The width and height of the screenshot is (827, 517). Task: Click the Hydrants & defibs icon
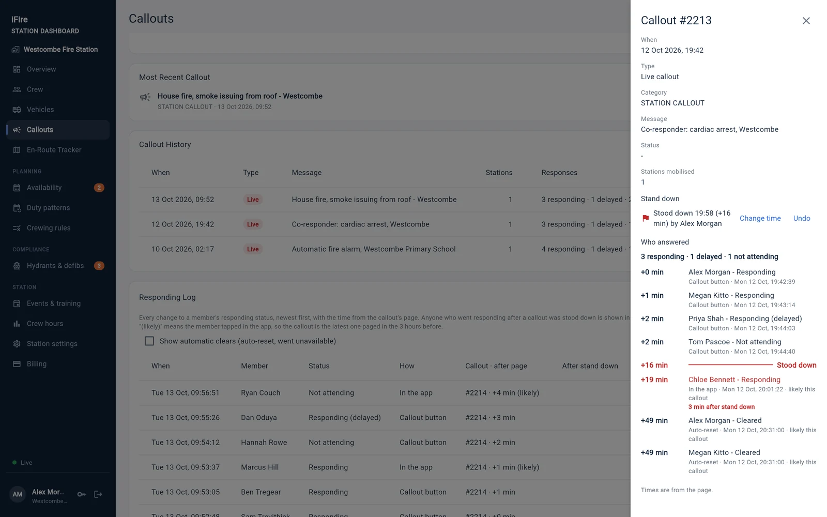point(17,266)
